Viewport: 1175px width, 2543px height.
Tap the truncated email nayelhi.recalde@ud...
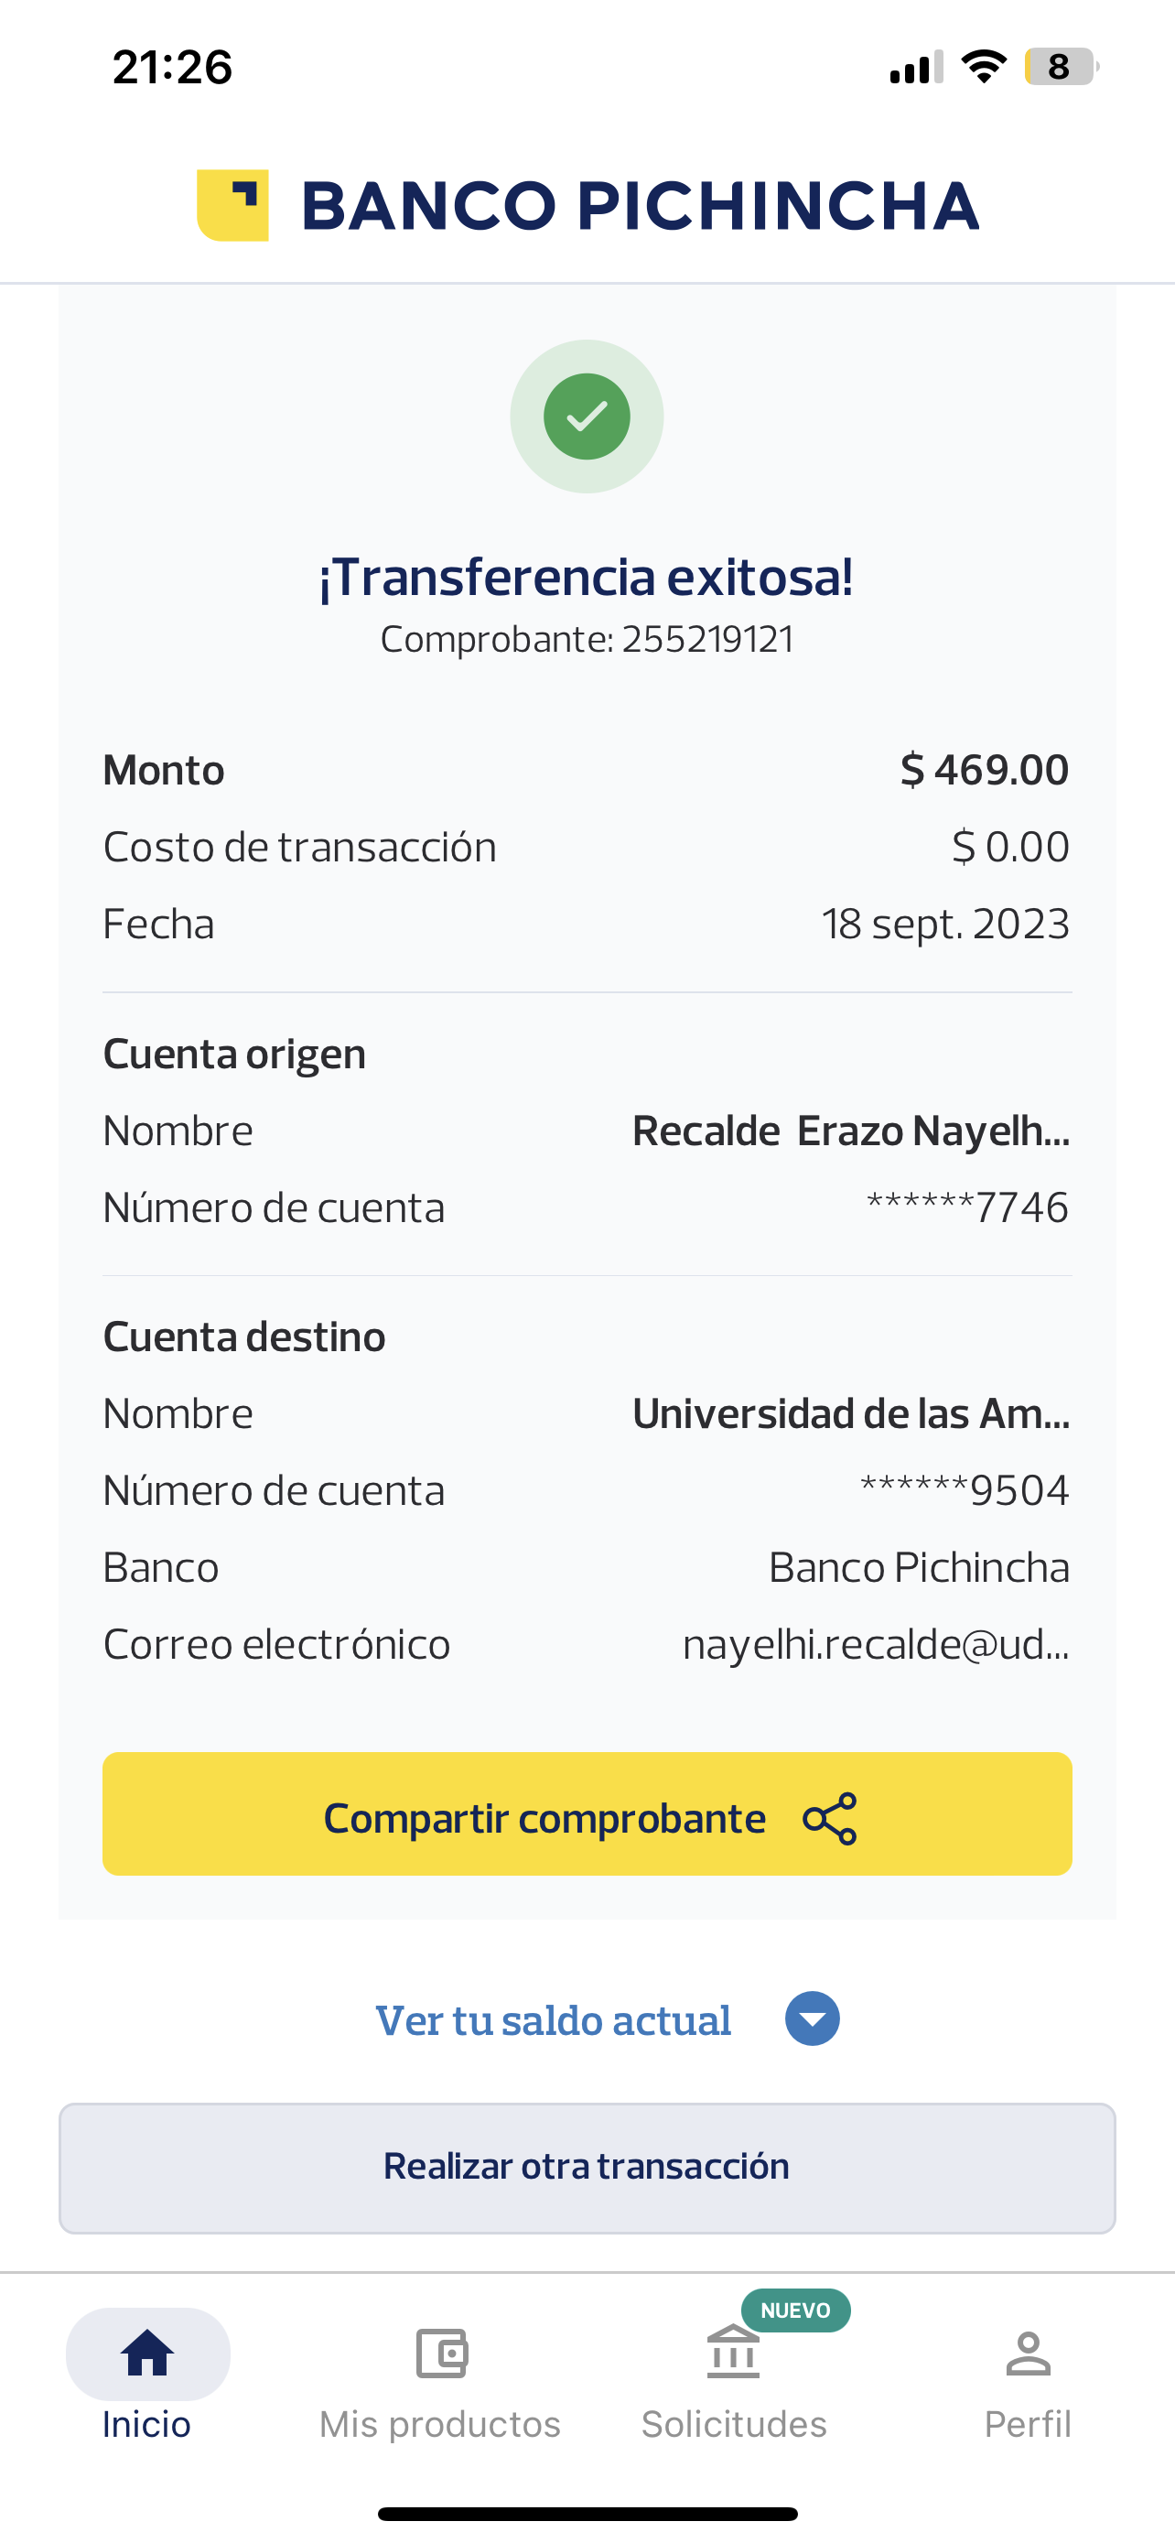click(x=875, y=1645)
